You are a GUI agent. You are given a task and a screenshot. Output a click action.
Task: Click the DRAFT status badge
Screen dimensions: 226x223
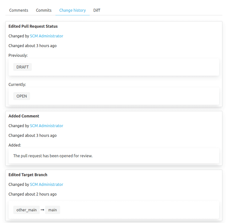click(22, 67)
